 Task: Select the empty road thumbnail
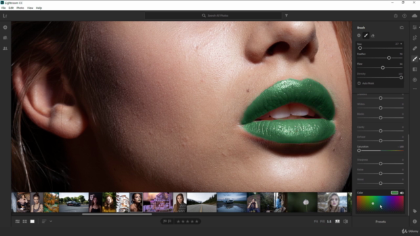(201, 203)
